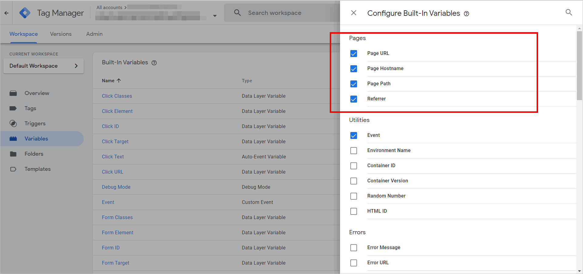This screenshot has width=583, height=274.
Task: Open the Event variable link
Action: point(108,202)
